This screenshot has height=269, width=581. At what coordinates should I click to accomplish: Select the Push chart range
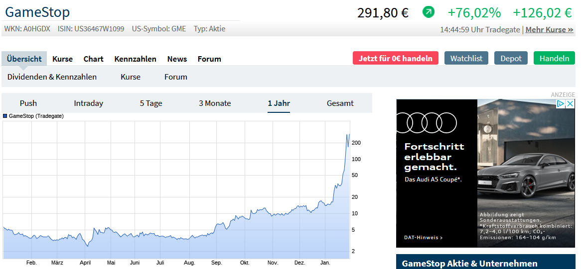[x=28, y=103]
